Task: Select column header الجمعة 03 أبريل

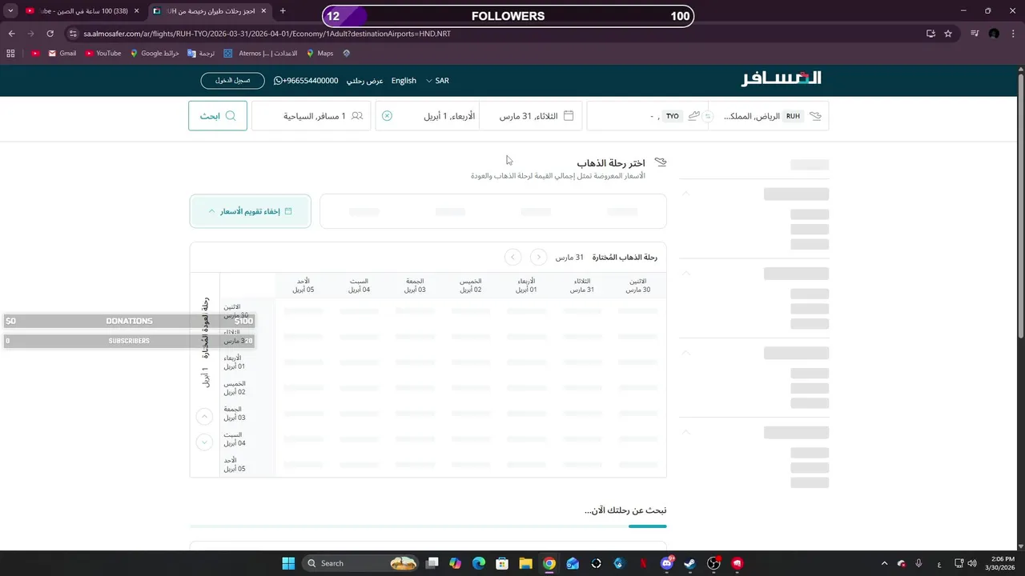Action: [415, 286]
